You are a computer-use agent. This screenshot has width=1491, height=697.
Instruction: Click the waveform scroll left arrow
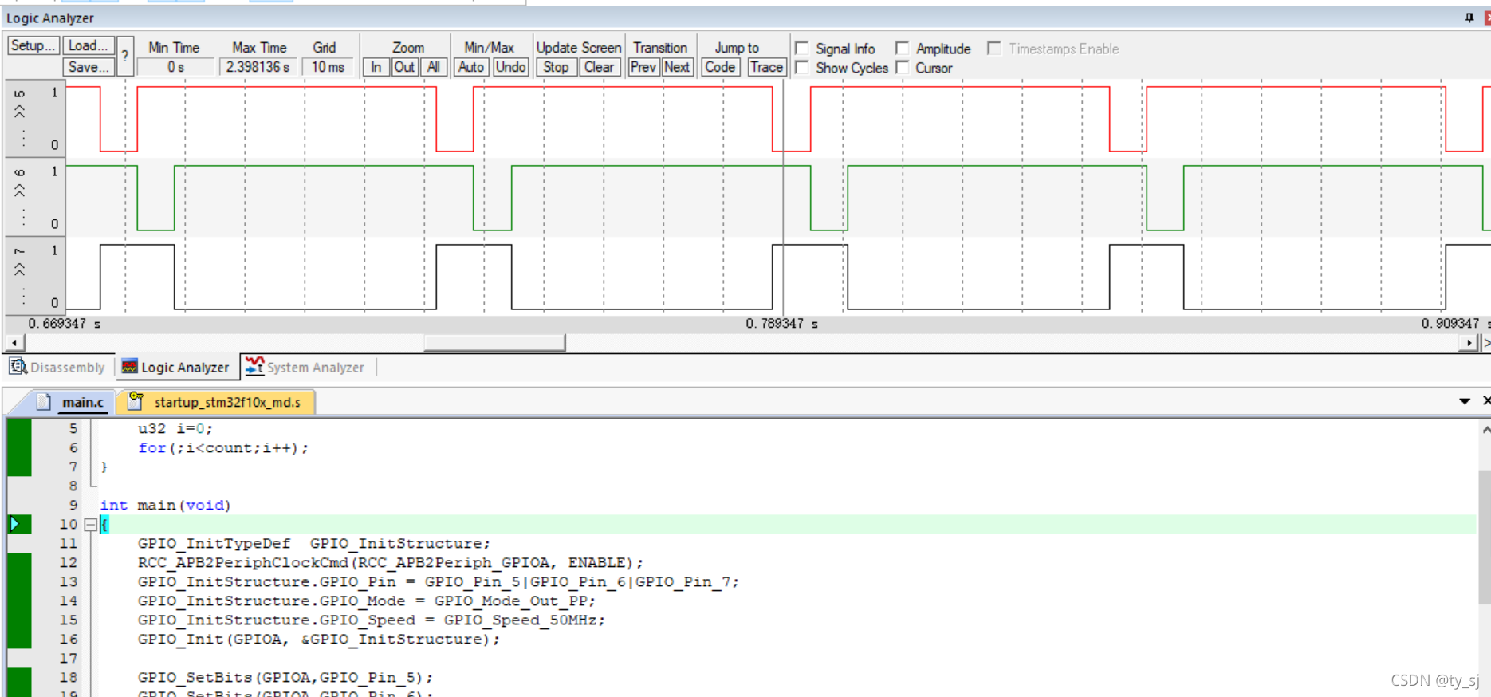coord(14,343)
